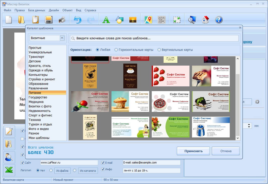Choose the Вертикальные карты radio button
Viewport: 268px width, 184px height.
(175, 50)
